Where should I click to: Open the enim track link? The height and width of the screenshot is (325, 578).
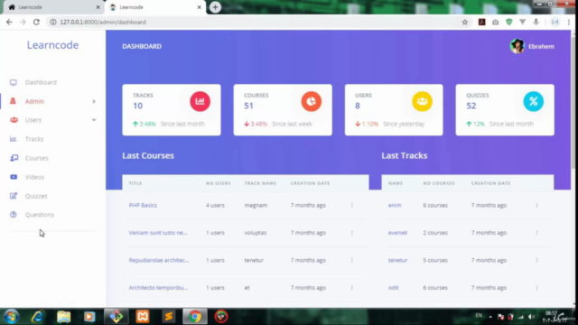[x=395, y=205]
